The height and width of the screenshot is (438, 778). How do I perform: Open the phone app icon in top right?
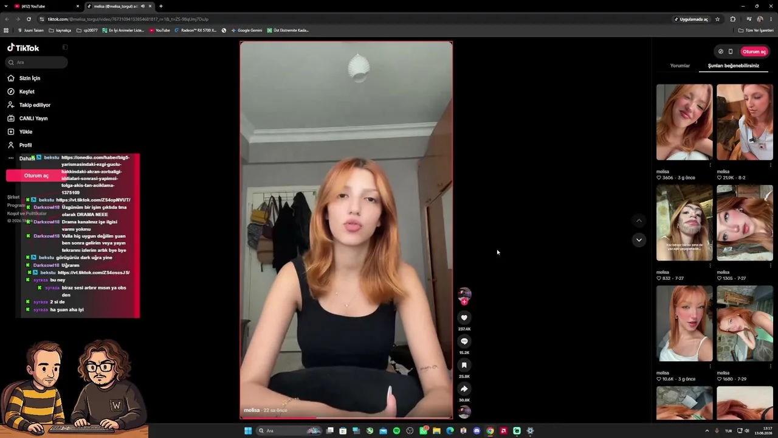(731, 52)
